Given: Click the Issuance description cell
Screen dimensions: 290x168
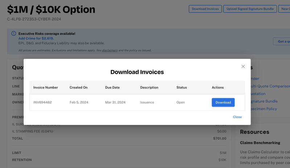Looking at the screenshot, I should coord(147,102).
